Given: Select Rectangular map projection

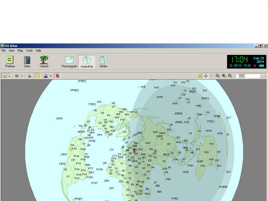Looking at the screenshot, I should [x=69, y=62].
